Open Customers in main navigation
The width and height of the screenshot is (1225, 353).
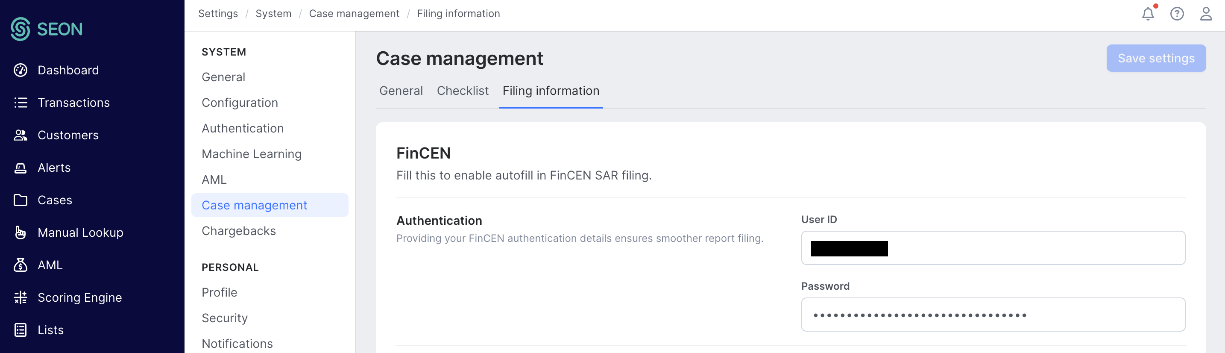pos(68,135)
